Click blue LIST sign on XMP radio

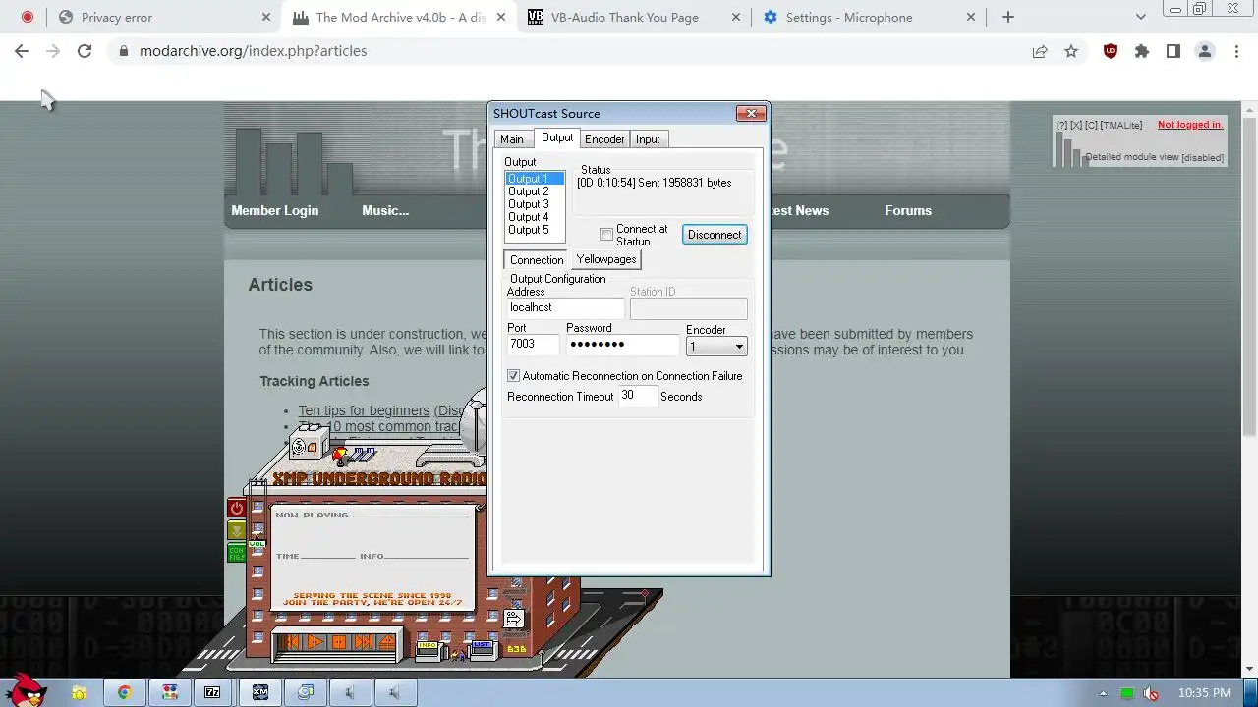click(482, 646)
